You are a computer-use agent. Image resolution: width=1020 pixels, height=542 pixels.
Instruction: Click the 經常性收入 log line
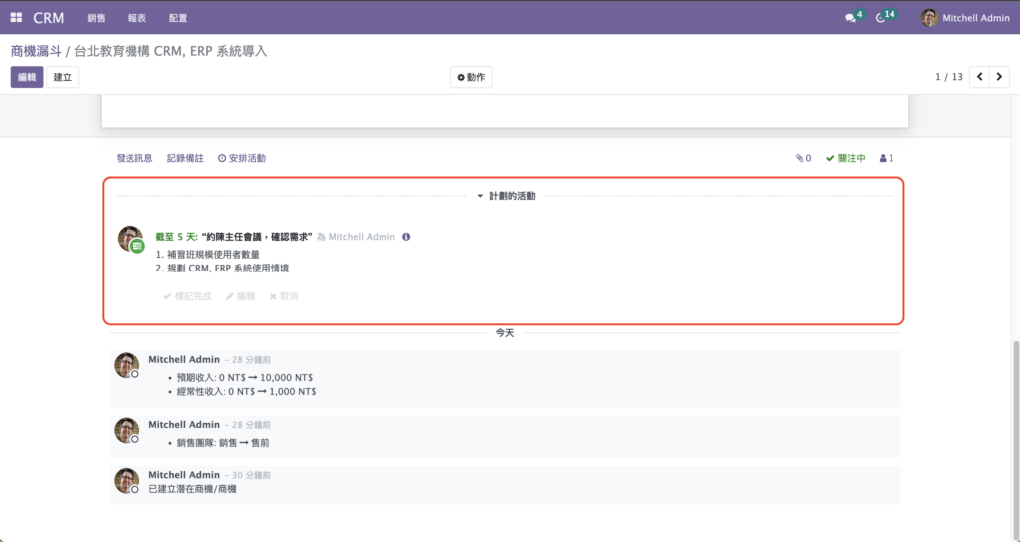[247, 392]
